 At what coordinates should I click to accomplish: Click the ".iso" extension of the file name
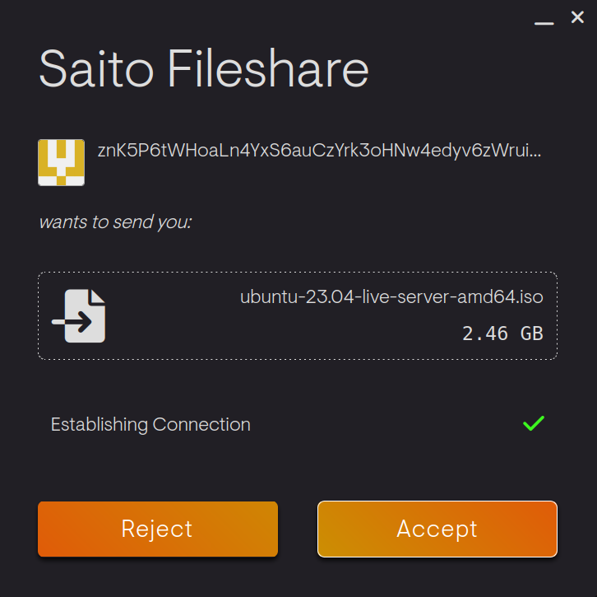click(529, 296)
